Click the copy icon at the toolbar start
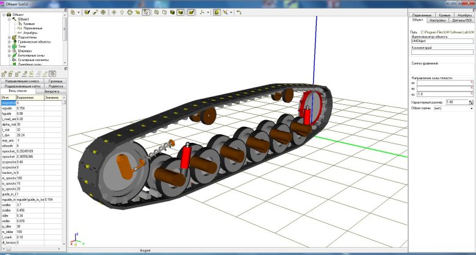The width and height of the screenshot is (476, 255). coord(73,12)
